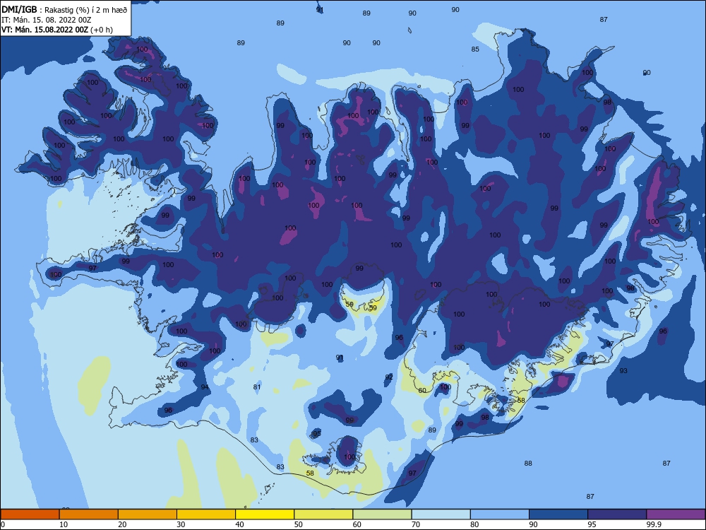Click the '95' legend scale label
The width and height of the screenshot is (706, 530).
point(592,524)
